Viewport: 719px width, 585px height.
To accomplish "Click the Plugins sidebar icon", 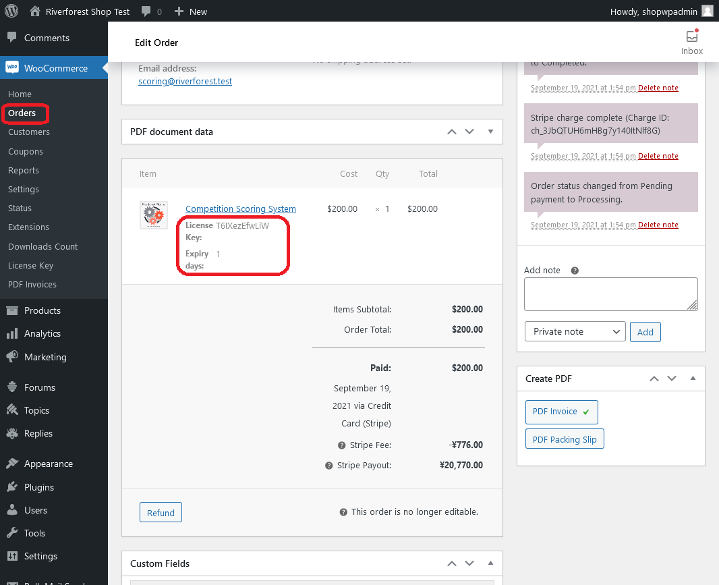I will [x=12, y=486].
